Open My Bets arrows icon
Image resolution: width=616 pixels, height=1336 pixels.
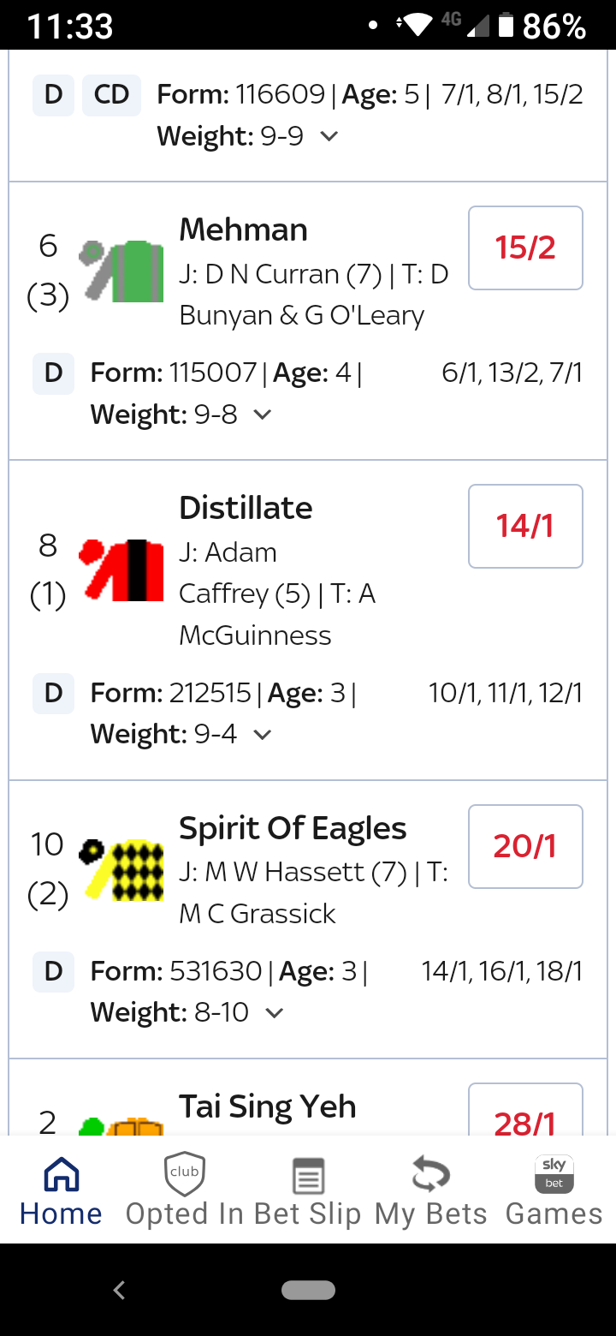point(430,1175)
